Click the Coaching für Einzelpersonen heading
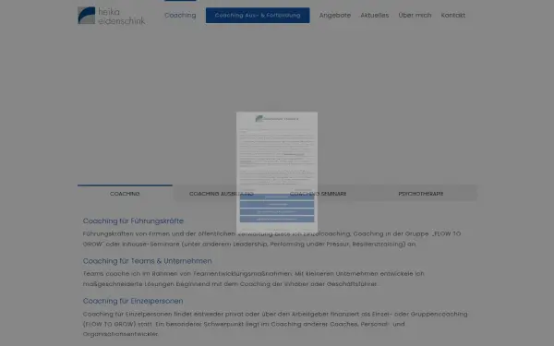Viewport: 554px width, 346px height. tap(133, 301)
